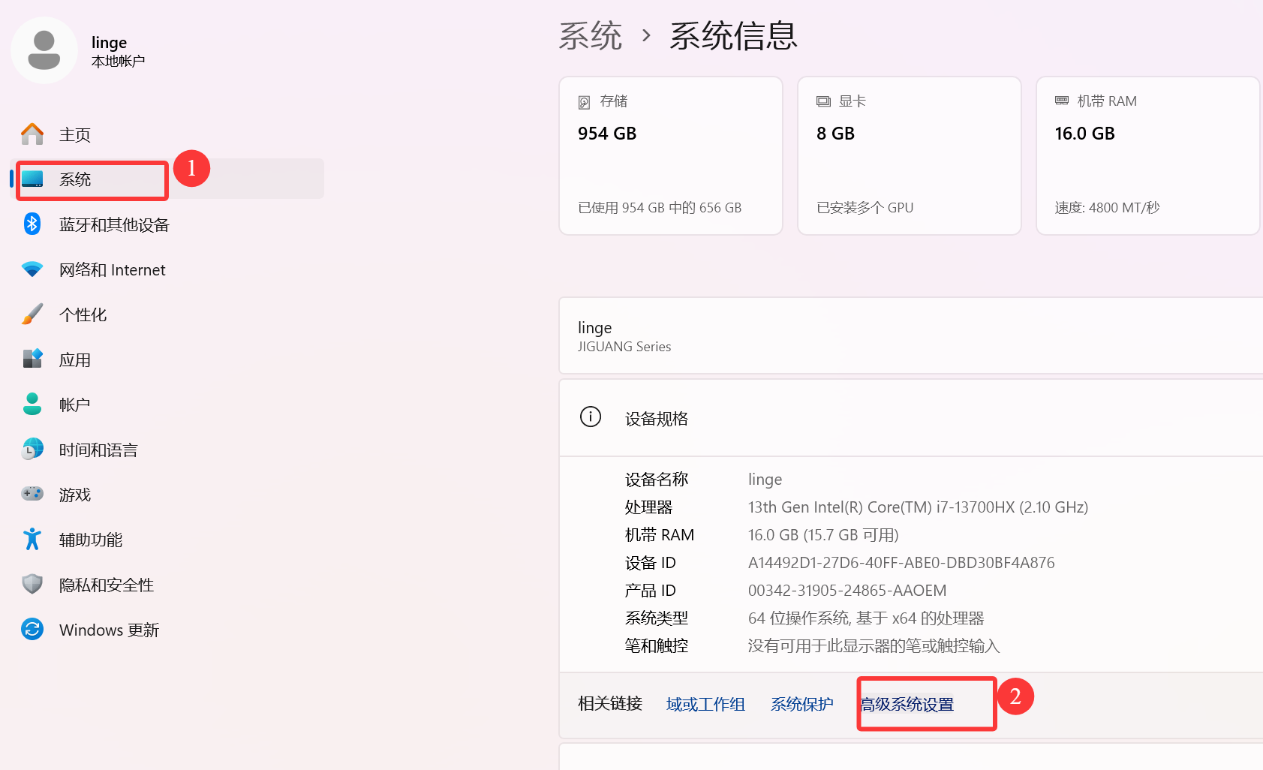Open the 机带 RAM 16.0 GB card
The image size is (1263, 770).
coord(1148,155)
